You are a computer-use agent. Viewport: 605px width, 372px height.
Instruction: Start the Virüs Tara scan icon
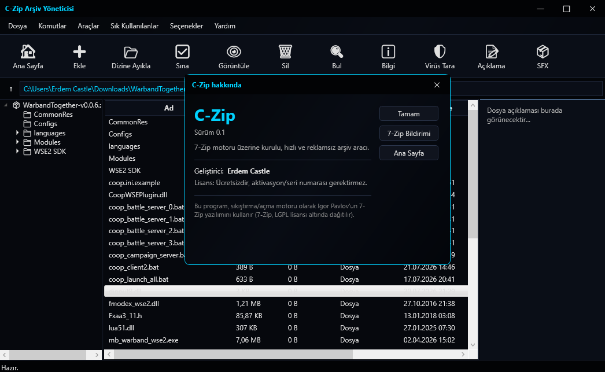click(440, 51)
